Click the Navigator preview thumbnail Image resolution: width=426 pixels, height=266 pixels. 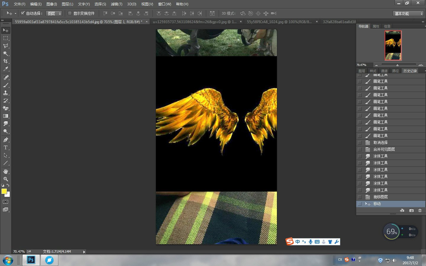pos(393,45)
